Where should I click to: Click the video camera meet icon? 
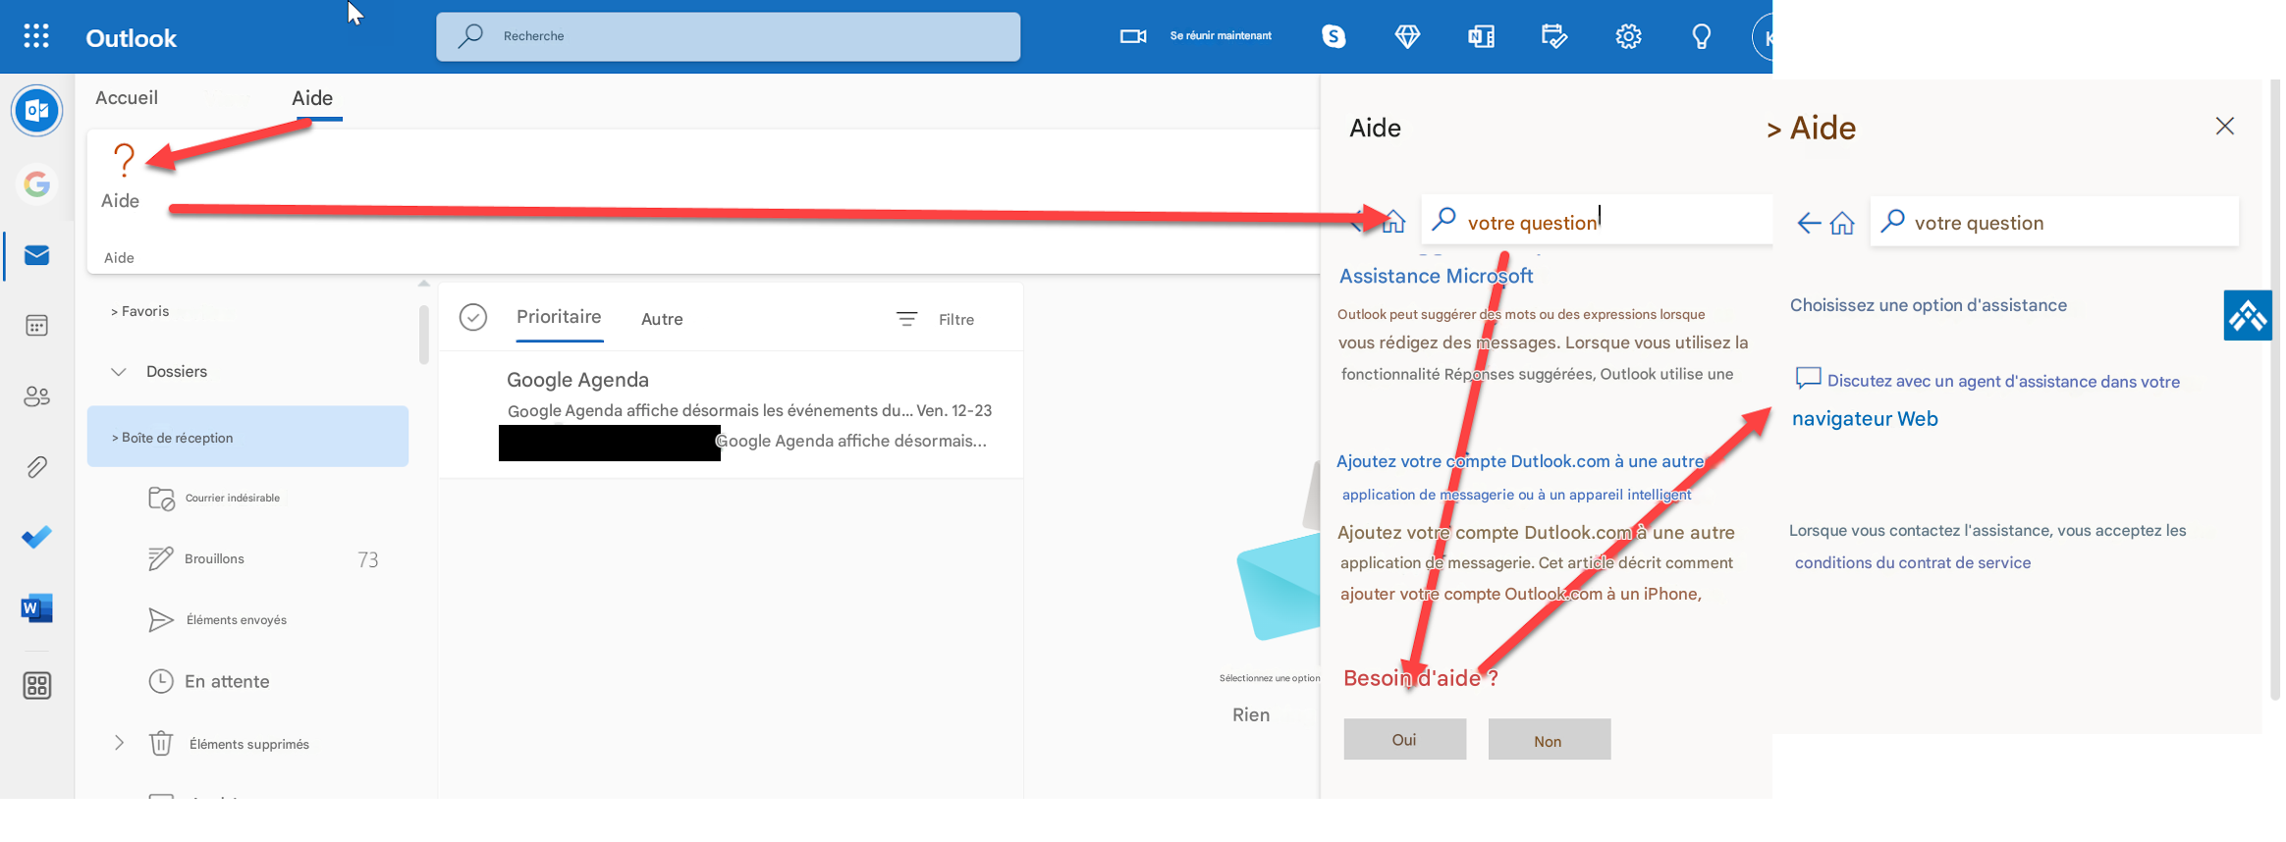[1133, 36]
